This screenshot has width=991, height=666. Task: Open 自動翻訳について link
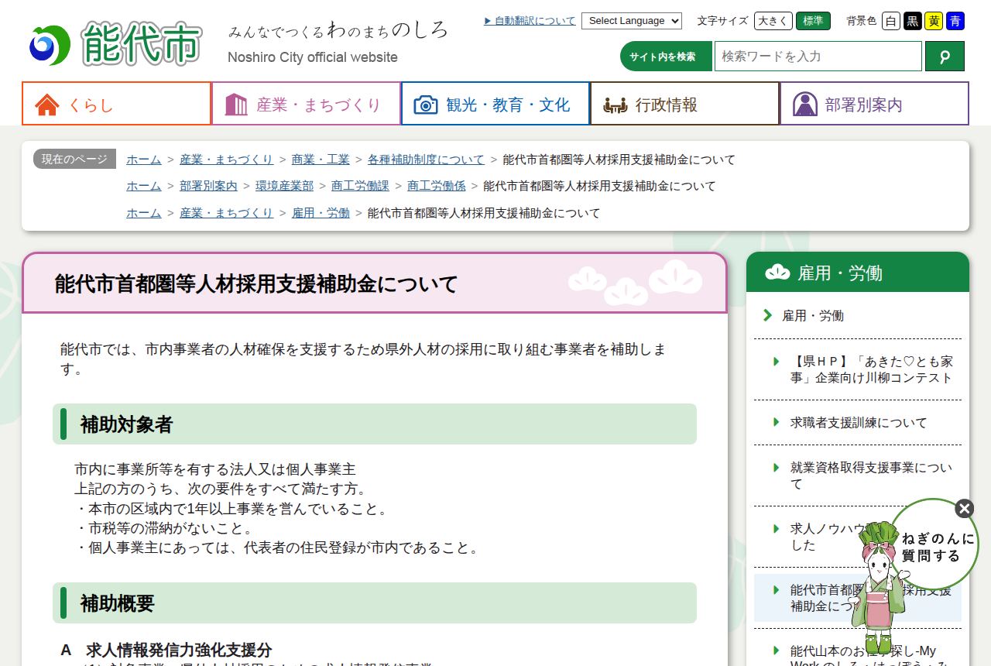530,21
